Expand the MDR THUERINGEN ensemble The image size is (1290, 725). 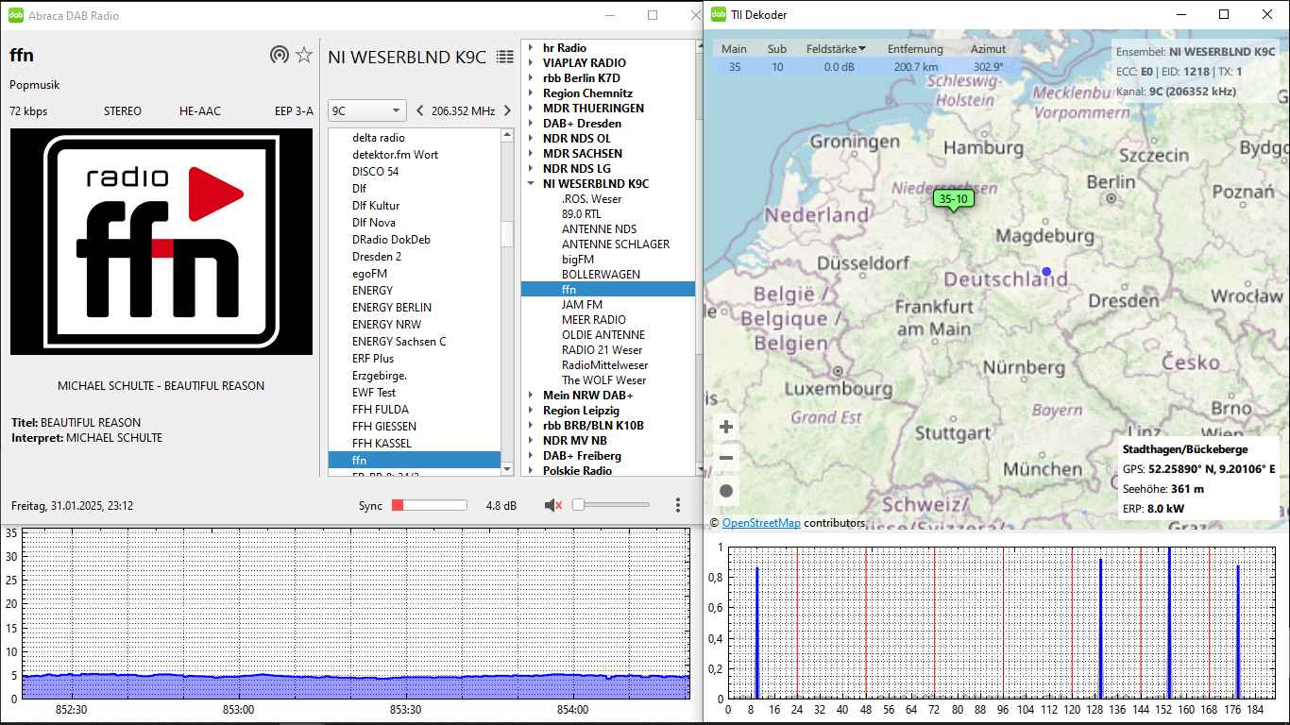tap(531, 109)
